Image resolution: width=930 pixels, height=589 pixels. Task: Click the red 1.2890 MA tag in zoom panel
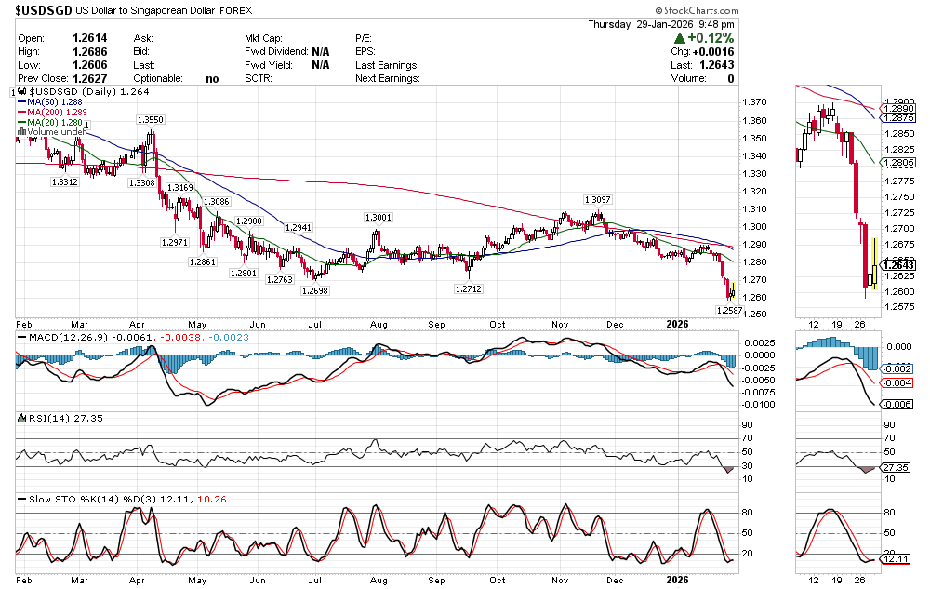tap(898, 109)
